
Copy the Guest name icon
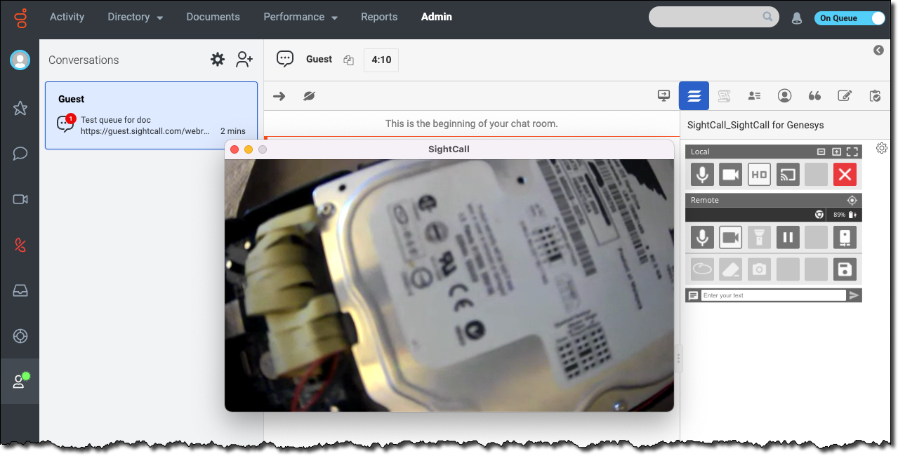[348, 60]
